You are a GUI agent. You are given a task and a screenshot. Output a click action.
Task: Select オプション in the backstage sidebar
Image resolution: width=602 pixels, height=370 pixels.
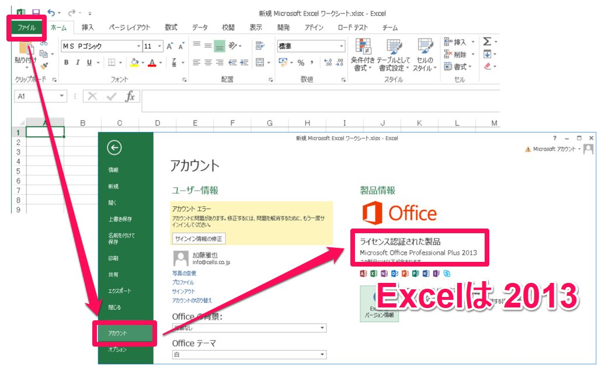(117, 350)
